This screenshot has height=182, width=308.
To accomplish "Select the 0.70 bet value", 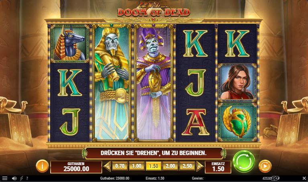I will (120, 166).
